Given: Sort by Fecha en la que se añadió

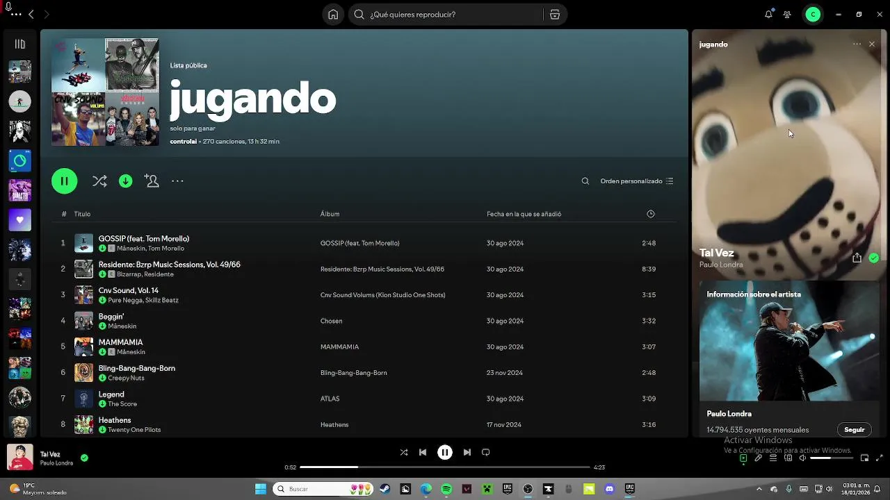Looking at the screenshot, I should click(x=524, y=214).
